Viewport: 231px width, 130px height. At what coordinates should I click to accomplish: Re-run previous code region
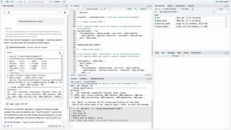tap(135, 9)
